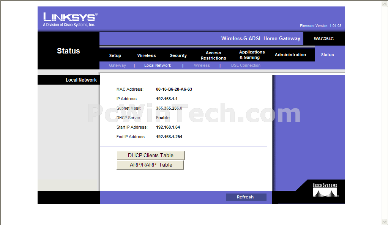
Task: Select the Administration tab
Action: point(290,55)
